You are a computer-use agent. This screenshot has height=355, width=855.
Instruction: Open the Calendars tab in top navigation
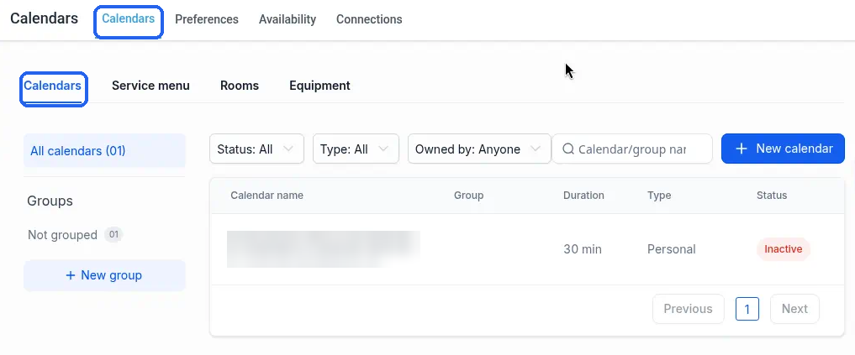click(x=128, y=19)
